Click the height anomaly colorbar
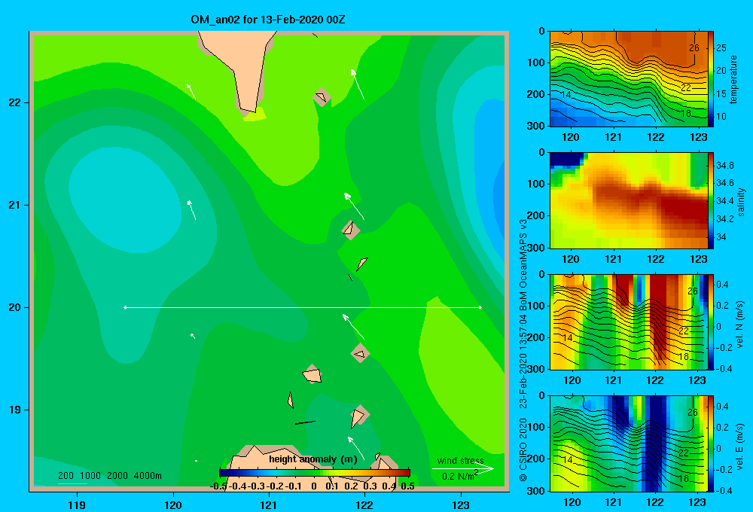The image size is (753, 512). click(315, 473)
